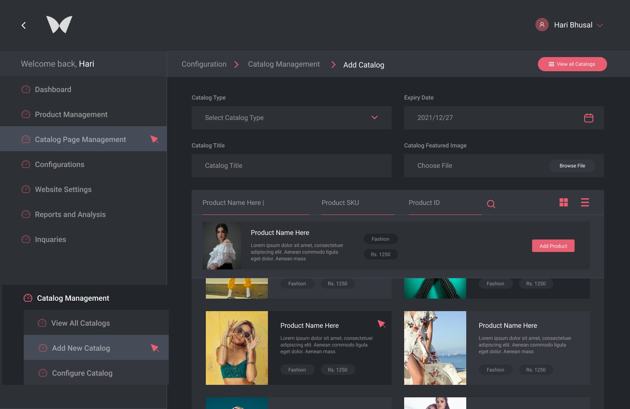Click the Dashboard gauge icon
The height and width of the screenshot is (409, 630).
coord(26,90)
